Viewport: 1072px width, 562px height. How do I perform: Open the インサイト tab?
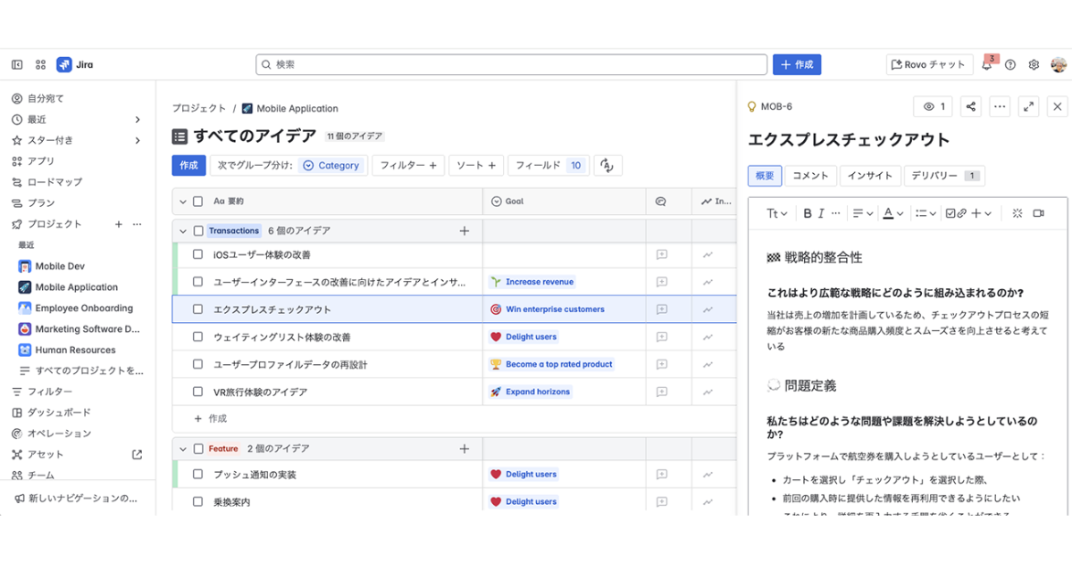870,176
